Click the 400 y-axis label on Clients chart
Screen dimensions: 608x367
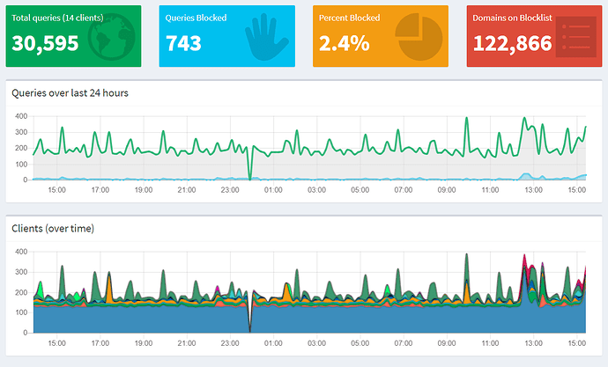tap(20, 253)
